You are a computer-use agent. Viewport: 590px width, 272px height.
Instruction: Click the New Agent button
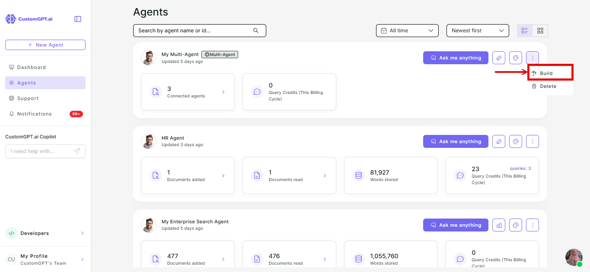(45, 45)
